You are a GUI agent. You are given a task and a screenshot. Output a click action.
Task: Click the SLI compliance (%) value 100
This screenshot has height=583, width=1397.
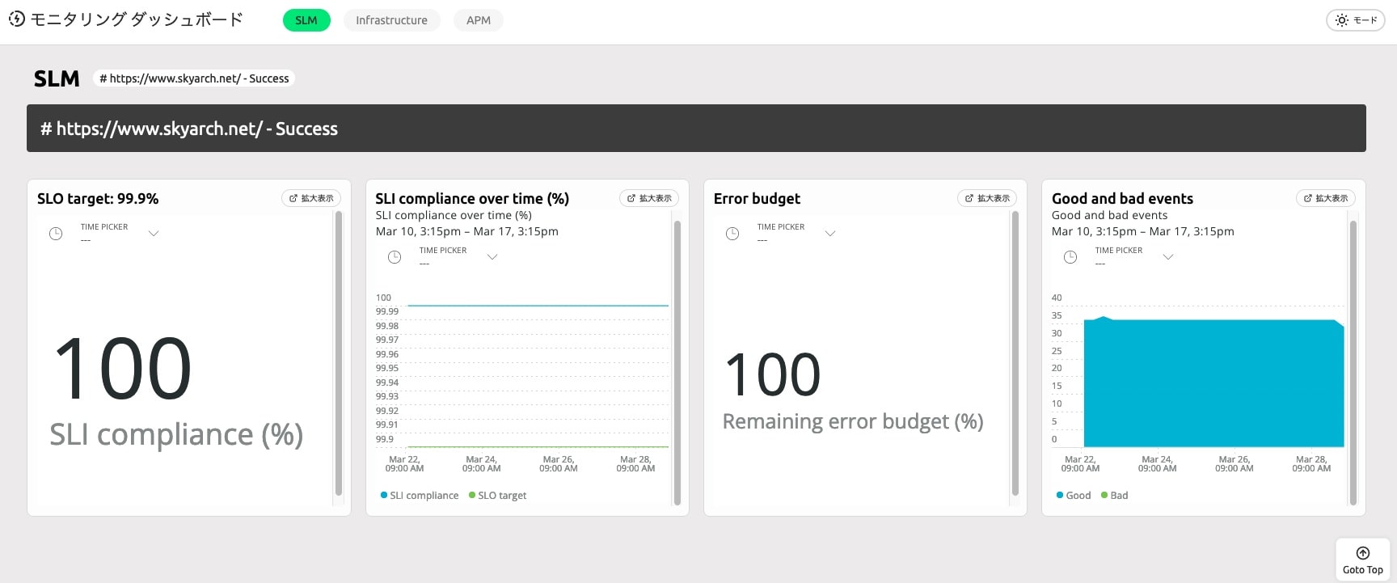[x=122, y=370]
